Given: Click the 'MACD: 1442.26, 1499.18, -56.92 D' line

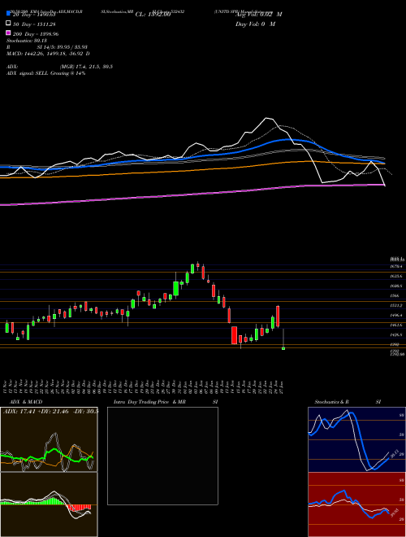Looking at the screenshot, I should click(48, 54).
